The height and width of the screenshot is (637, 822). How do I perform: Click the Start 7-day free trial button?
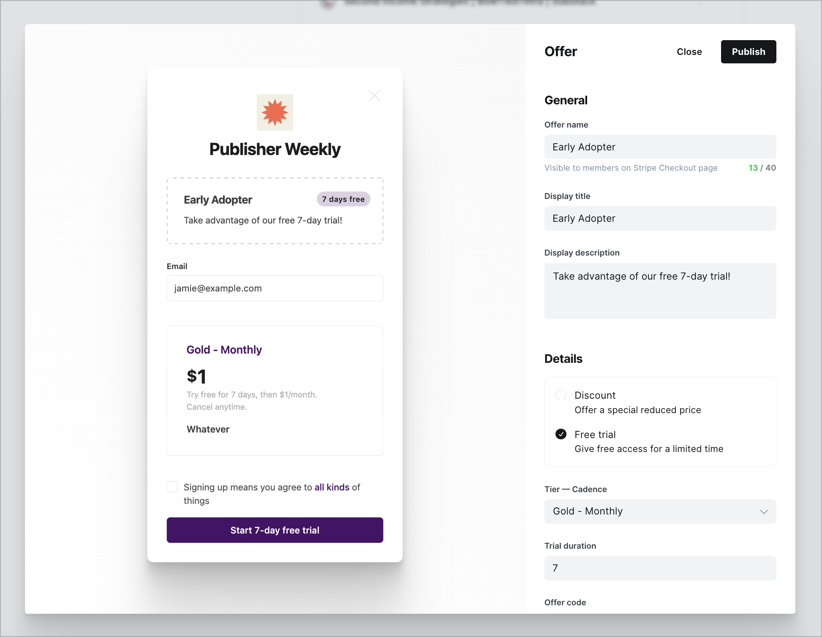coord(275,530)
